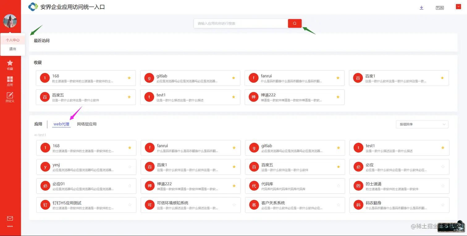Click the 可信环境感知系统 round icon
This screenshot has width=467, height=236.
click(150, 205)
